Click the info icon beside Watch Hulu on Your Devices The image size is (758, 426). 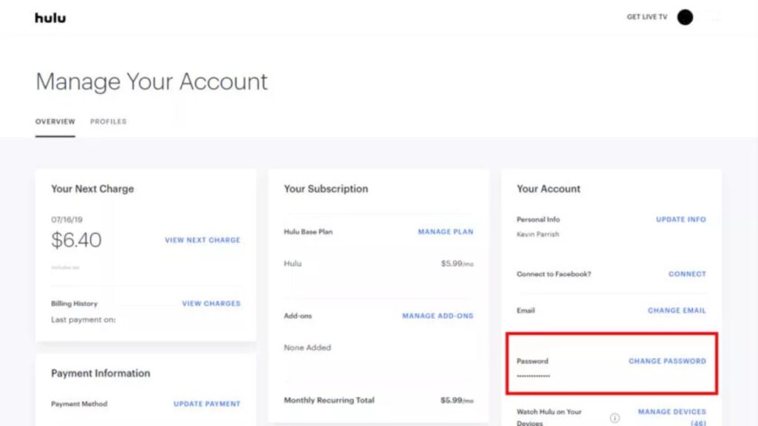click(x=614, y=419)
